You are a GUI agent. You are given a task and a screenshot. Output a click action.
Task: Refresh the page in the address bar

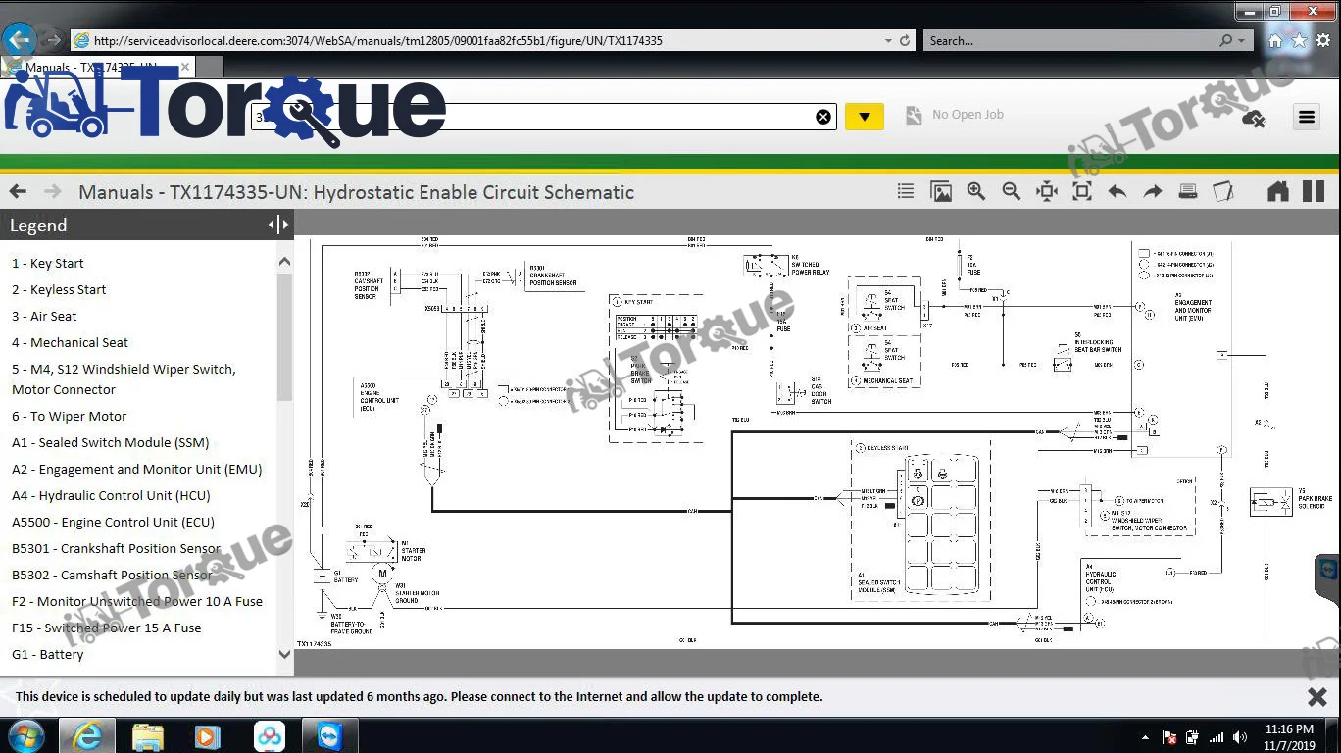pos(905,41)
